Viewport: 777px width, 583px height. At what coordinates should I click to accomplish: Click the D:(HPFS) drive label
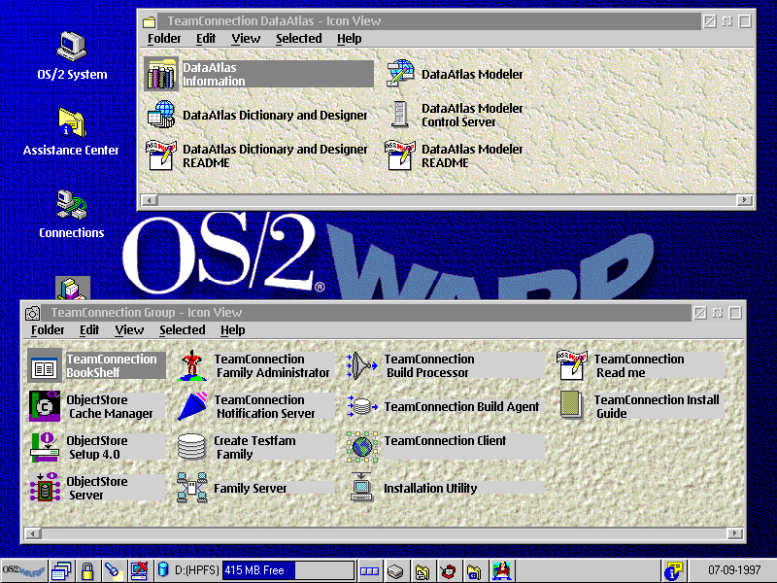(197, 570)
